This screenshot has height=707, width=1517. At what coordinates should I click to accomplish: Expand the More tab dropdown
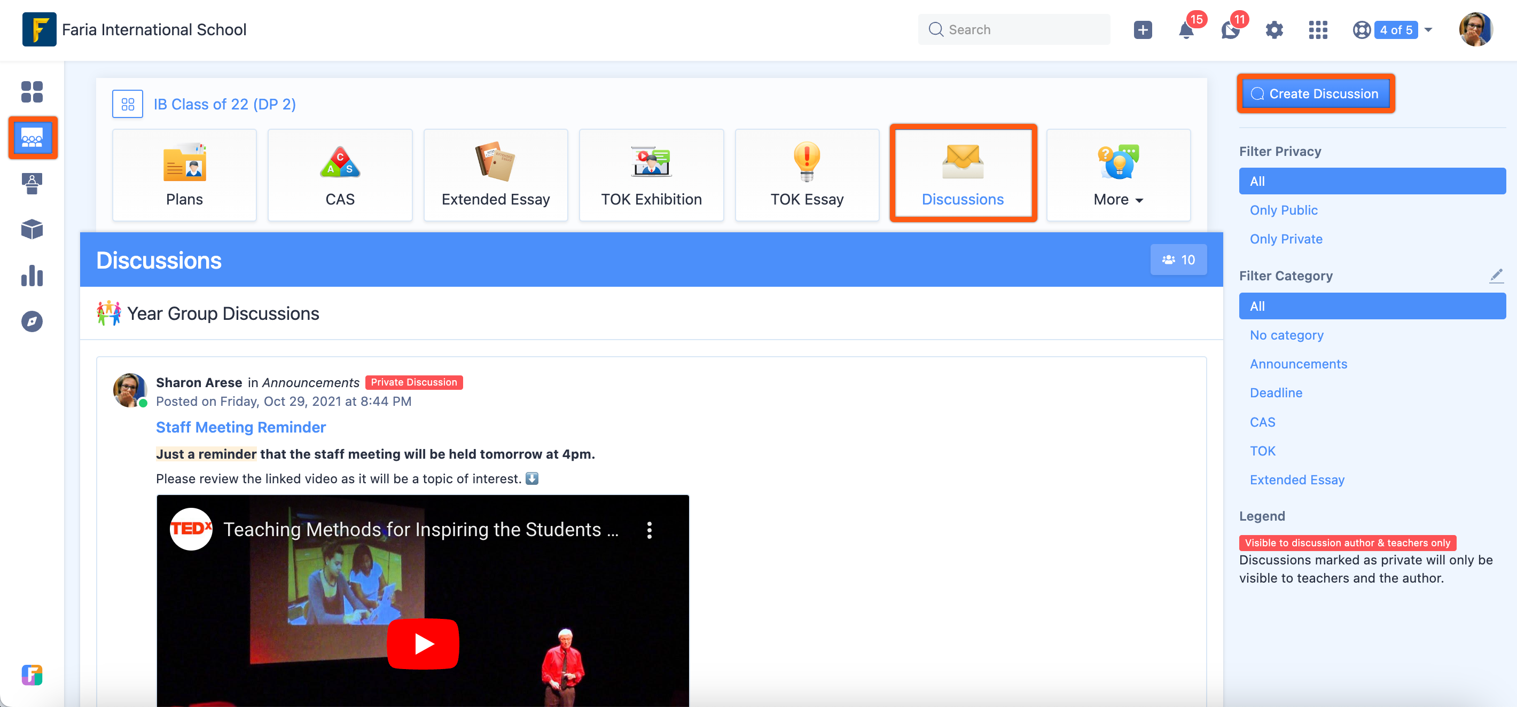pos(1119,176)
